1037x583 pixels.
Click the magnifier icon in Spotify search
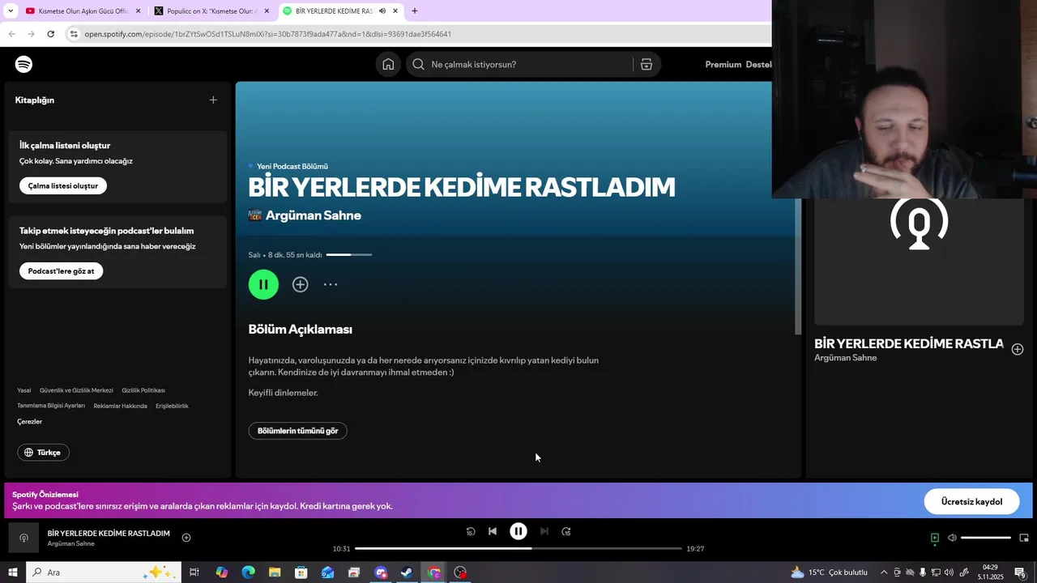pos(418,64)
